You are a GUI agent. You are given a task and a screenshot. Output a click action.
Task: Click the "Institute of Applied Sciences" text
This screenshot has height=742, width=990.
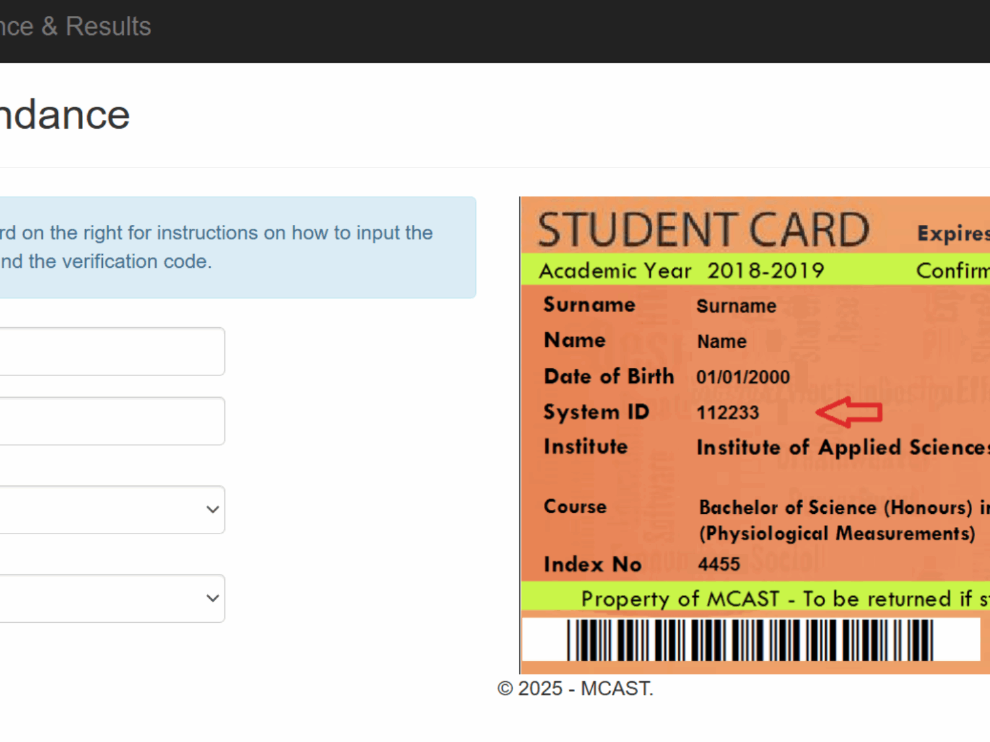click(x=842, y=448)
